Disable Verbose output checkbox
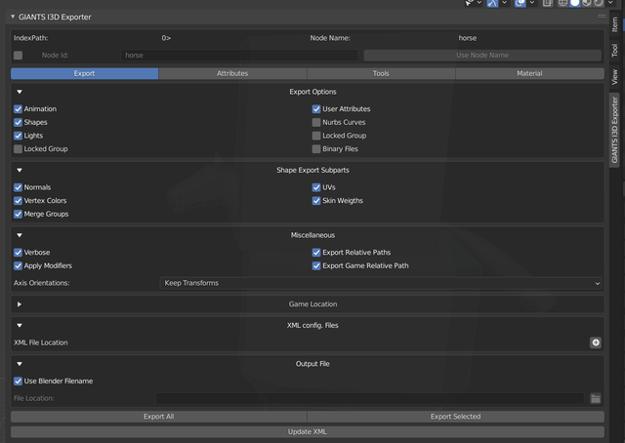 pyautogui.click(x=18, y=252)
